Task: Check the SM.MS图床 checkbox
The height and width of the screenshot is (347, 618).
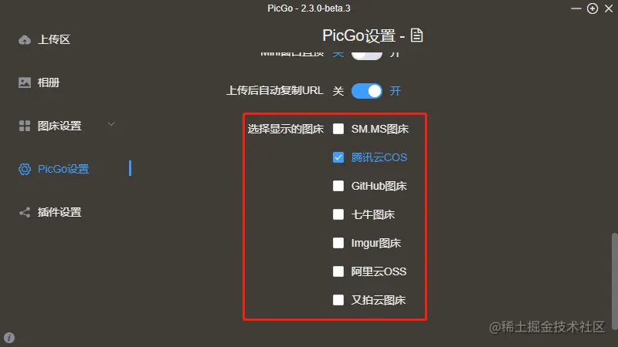Action: [x=338, y=129]
